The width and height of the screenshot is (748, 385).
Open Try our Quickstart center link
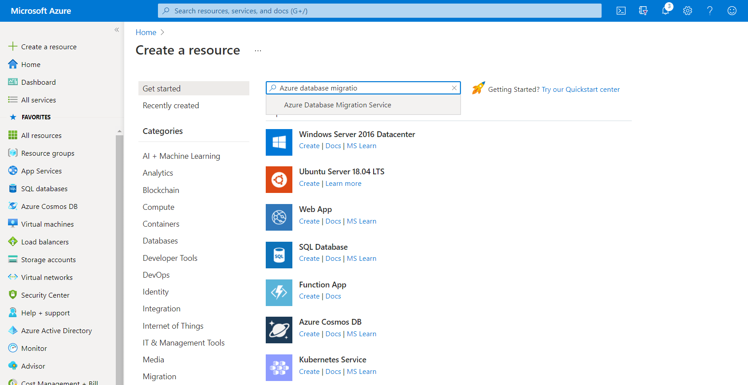[581, 90]
